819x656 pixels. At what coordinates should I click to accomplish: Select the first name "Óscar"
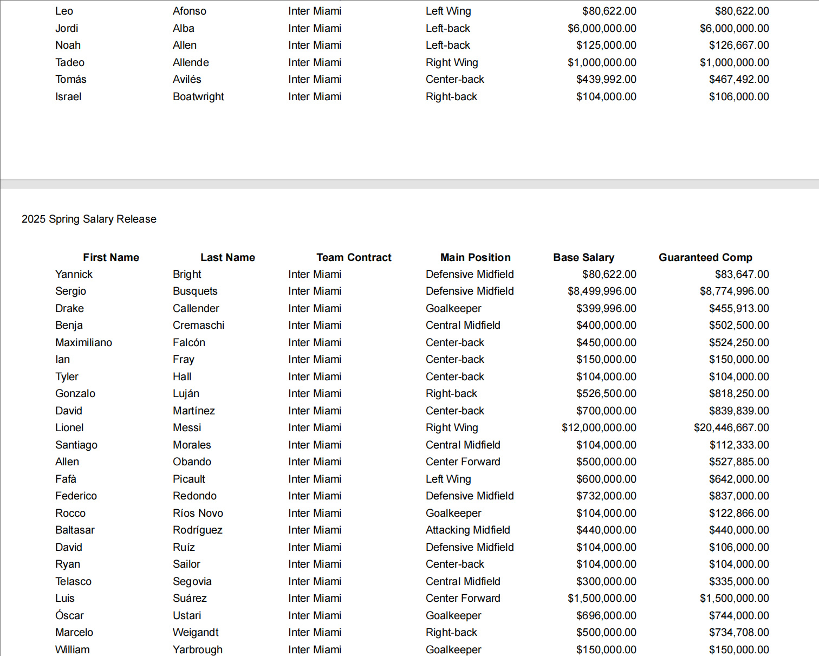(x=69, y=615)
